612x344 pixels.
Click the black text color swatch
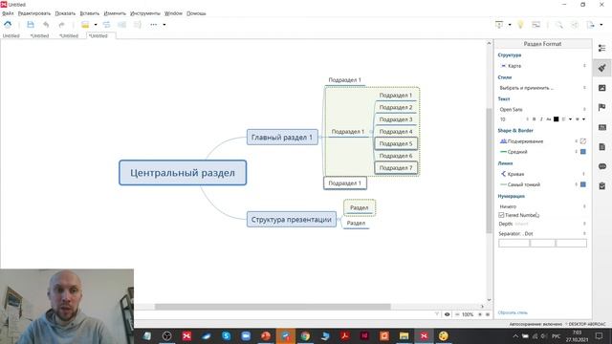557,119
